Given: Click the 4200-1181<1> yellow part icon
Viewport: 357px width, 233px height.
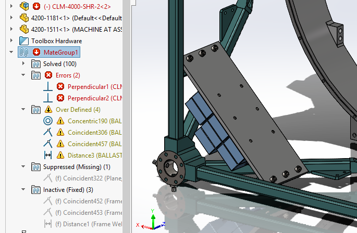Looking at the screenshot, I should [x=24, y=18].
